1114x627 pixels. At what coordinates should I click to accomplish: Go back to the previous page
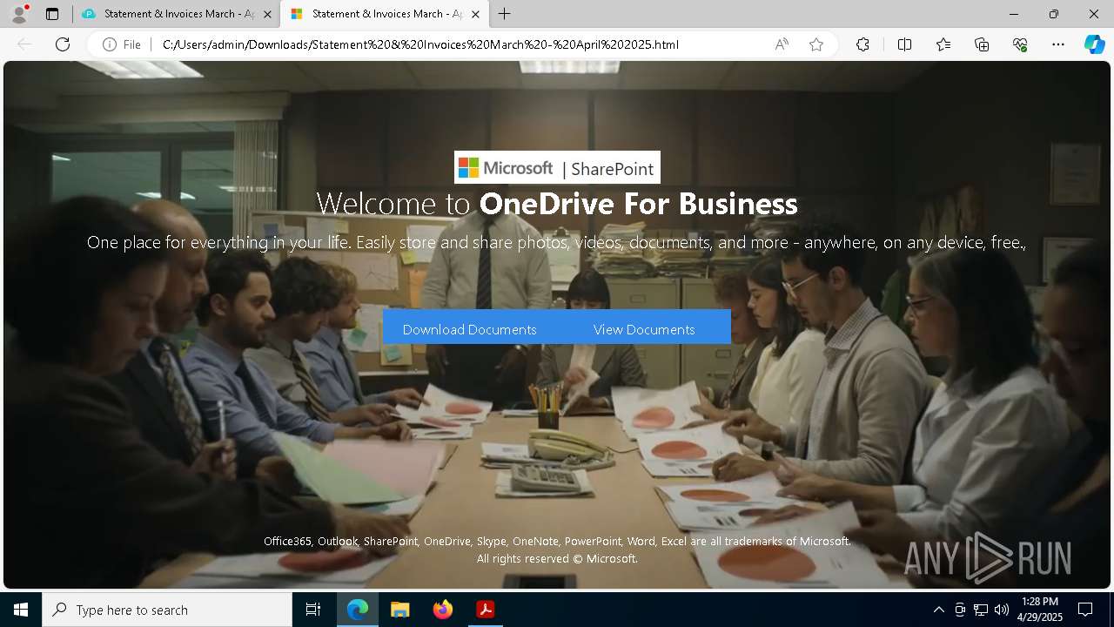click(x=24, y=44)
